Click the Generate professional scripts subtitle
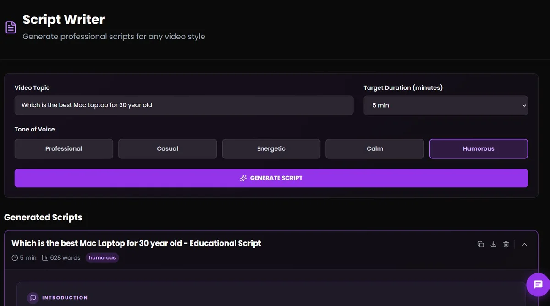 pyautogui.click(x=114, y=37)
